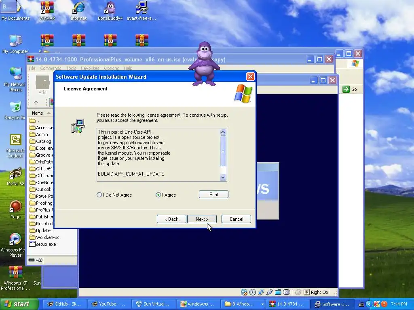Click the Print button for the license
414x310 pixels.
click(x=213, y=195)
